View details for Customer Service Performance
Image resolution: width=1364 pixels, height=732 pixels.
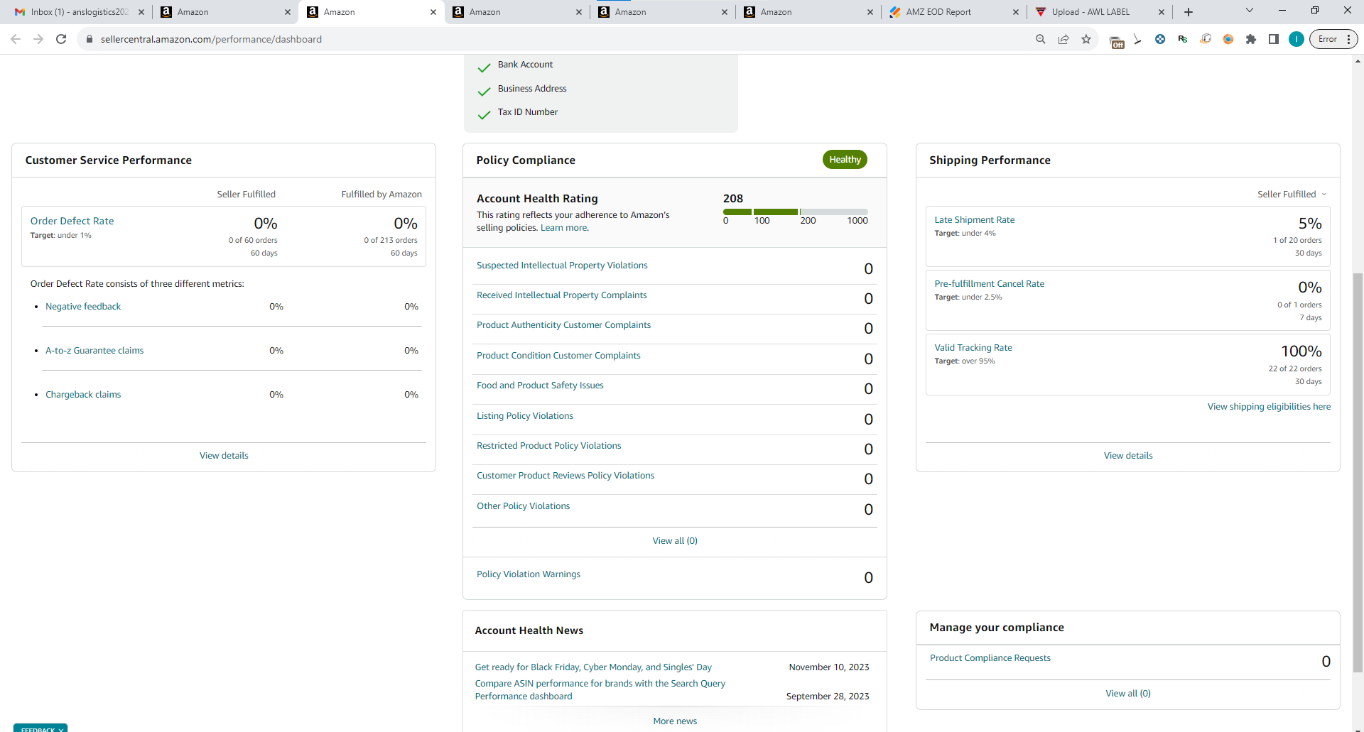click(x=224, y=456)
